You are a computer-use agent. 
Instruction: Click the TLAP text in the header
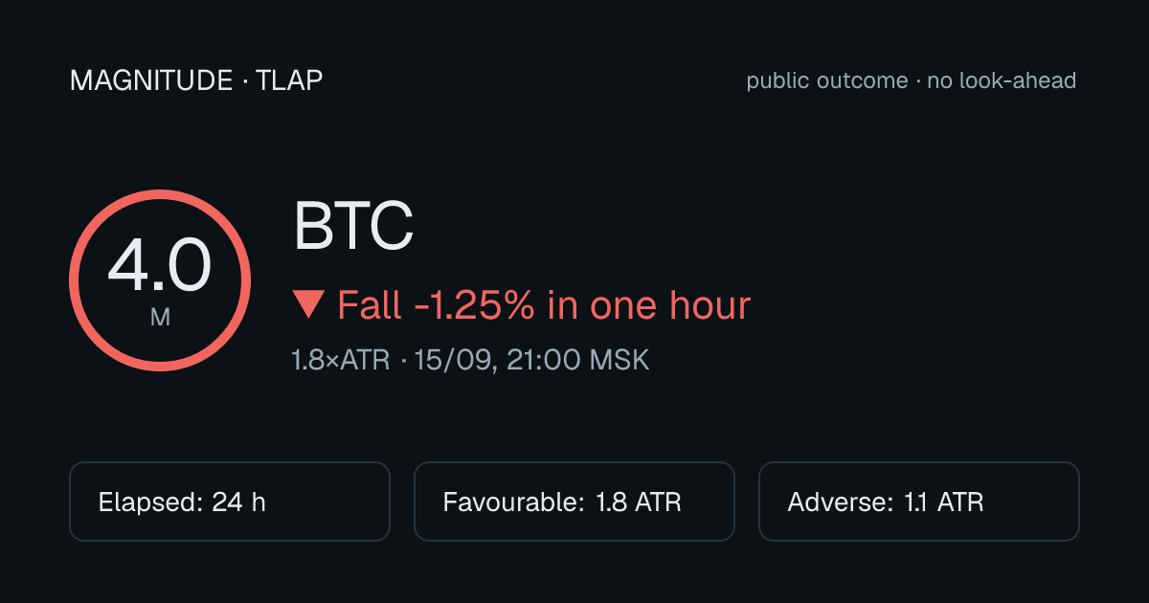pos(289,81)
